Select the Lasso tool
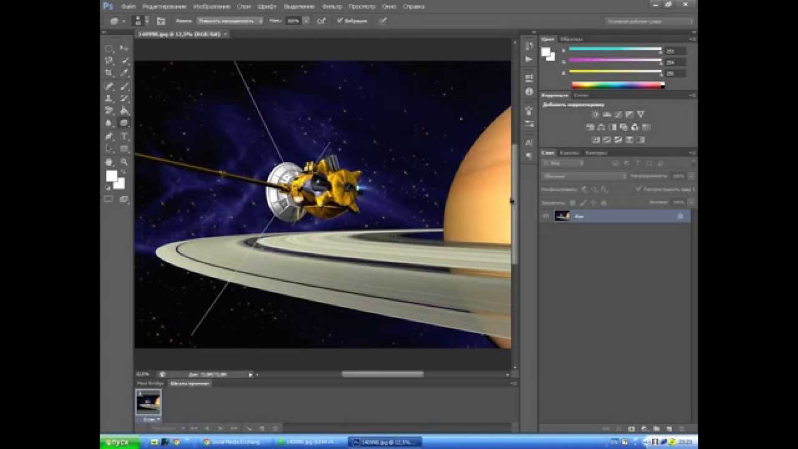The height and width of the screenshot is (449, 798). [x=109, y=60]
